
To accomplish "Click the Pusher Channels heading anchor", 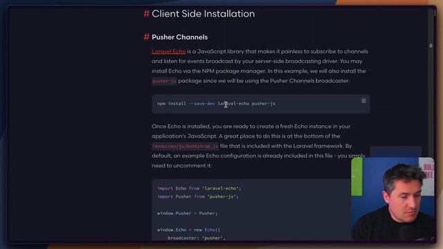I will pyautogui.click(x=146, y=37).
